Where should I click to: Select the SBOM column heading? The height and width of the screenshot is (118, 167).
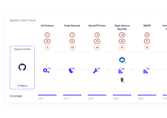[x=147, y=25]
